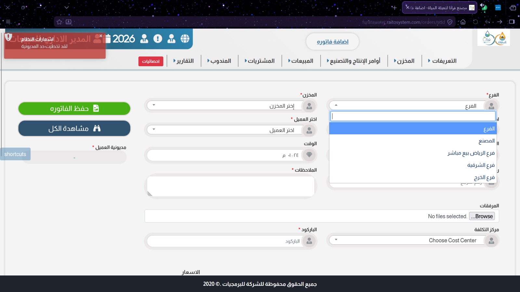Open the اختر العميل customer dropdown
Image resolution: width=520 pixels, height=292 pixels.
[x=230, y=130]
